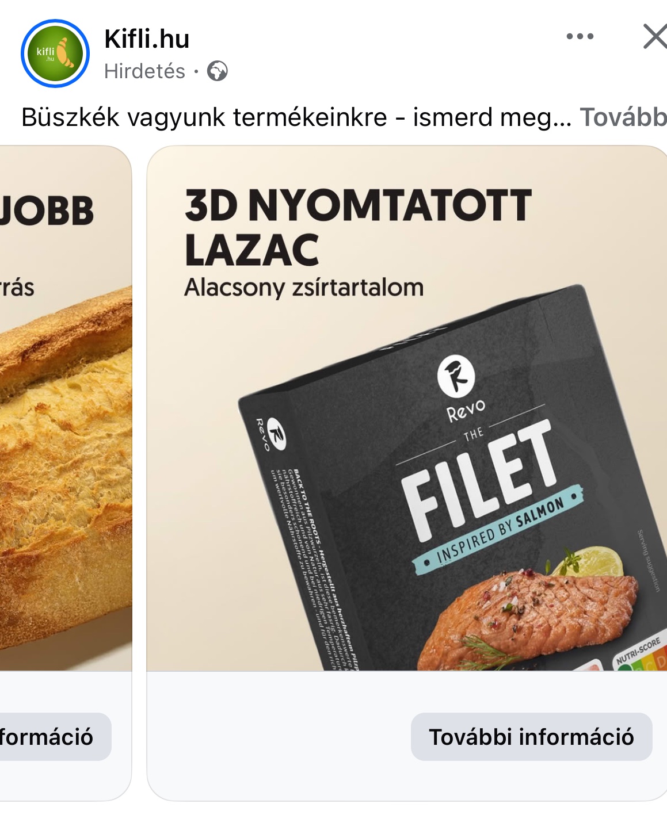The image size is (667, 815).
Task: Open the Kifli.hu page name link
Action: (x=147, y=39)
